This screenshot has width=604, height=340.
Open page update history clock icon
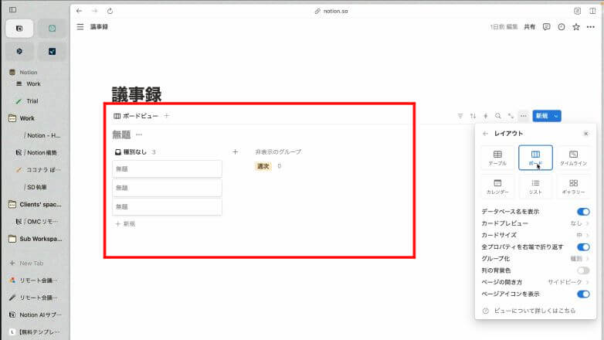coord(562,26)
